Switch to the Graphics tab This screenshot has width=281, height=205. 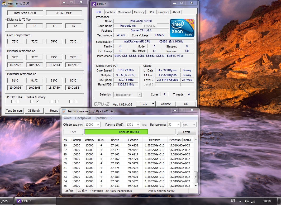pyautogui.click(x=164, y=12)
